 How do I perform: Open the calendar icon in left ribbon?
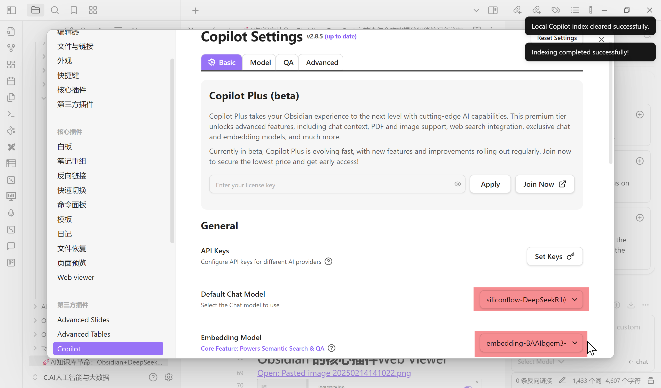(11, 81)
